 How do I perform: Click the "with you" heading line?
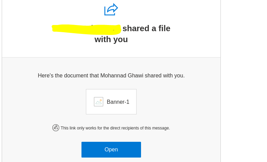point(111,39)
